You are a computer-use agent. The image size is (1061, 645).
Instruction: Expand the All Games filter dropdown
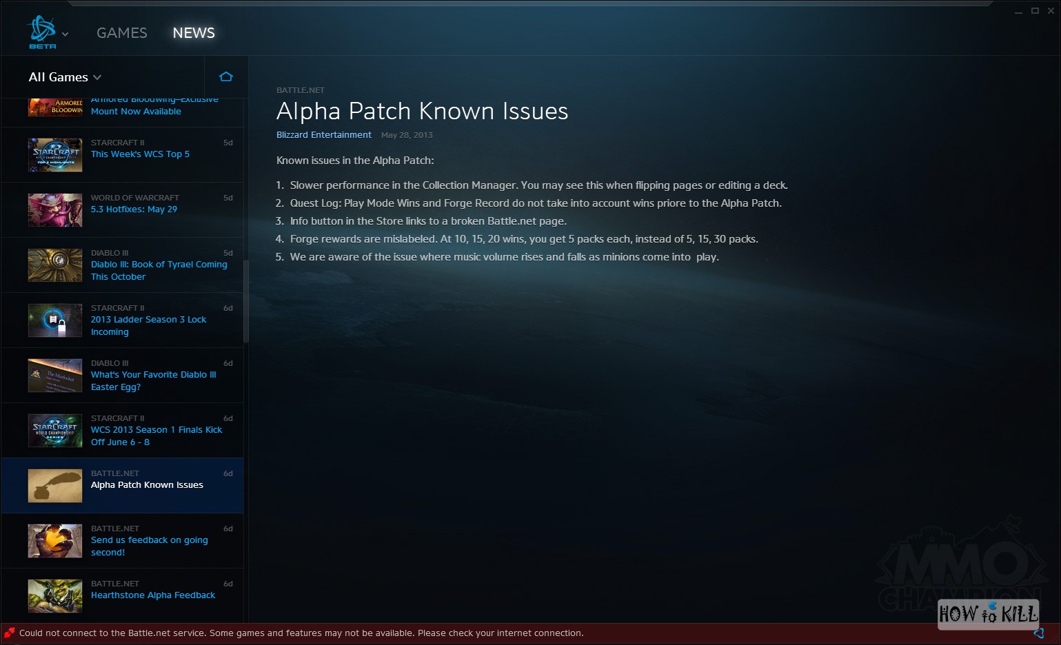(x=65, y=77)
